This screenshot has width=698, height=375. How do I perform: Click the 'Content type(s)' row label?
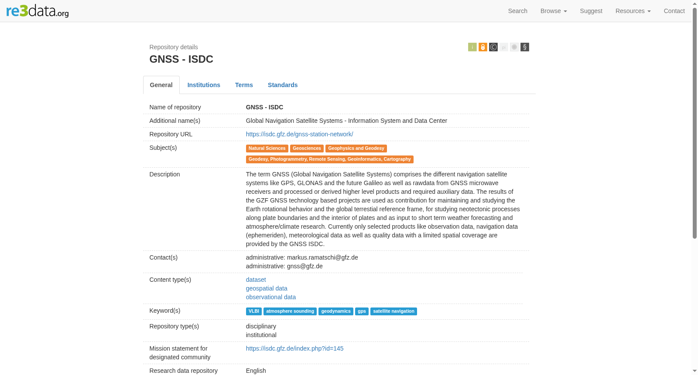(x=171, y=280)
